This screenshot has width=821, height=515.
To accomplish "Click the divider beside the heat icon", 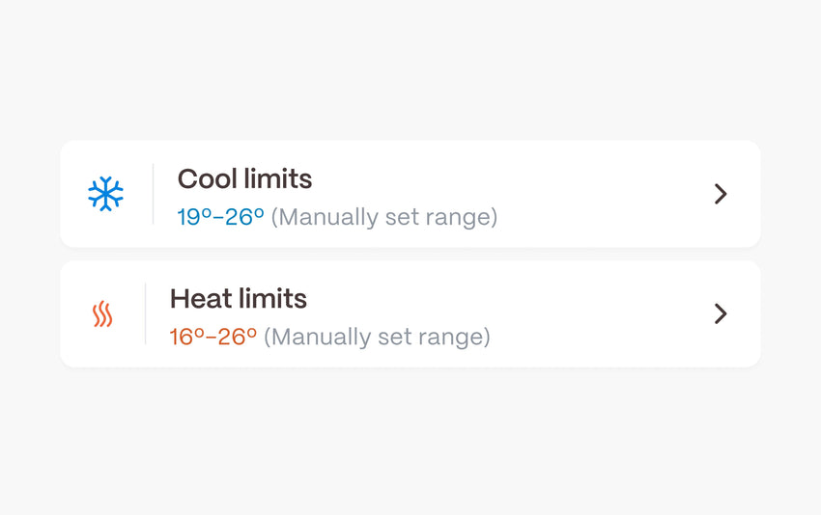I will 145,313.
